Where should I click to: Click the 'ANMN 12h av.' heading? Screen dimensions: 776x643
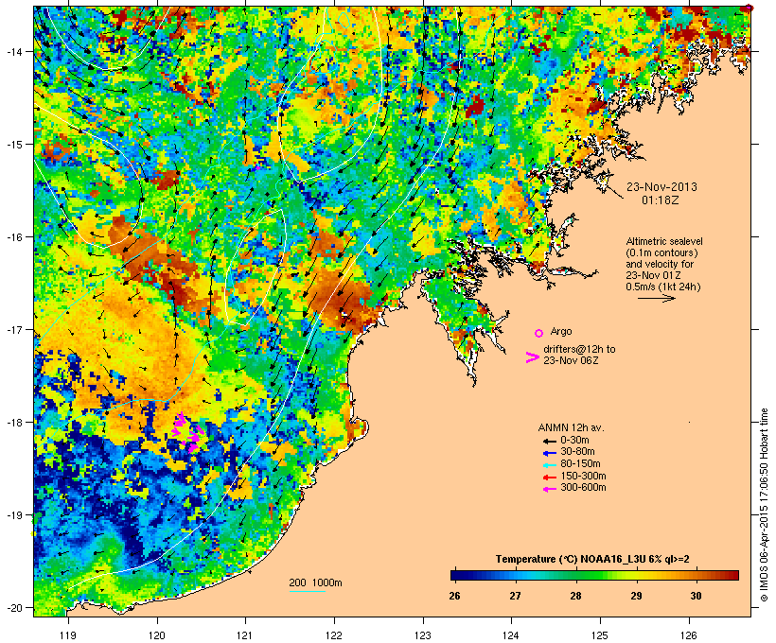(571, 427)
